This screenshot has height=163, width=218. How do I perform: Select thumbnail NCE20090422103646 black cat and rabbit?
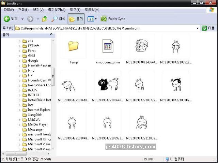(x=108, y=84)
